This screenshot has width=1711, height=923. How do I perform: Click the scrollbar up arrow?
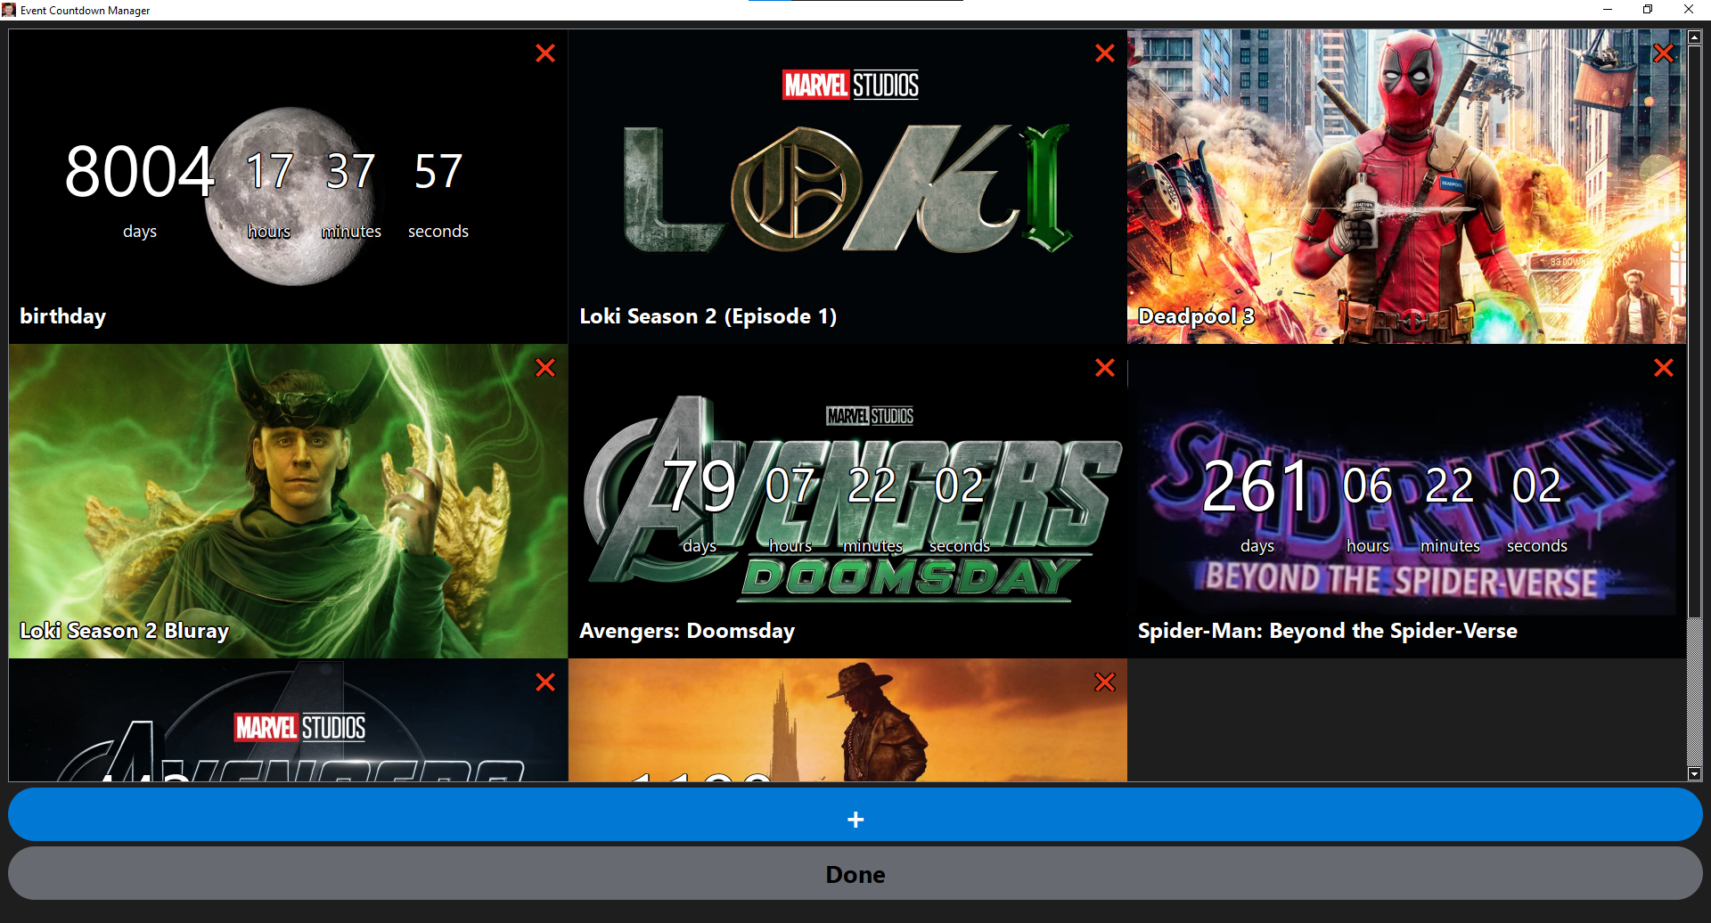[x=1694, y=37]
